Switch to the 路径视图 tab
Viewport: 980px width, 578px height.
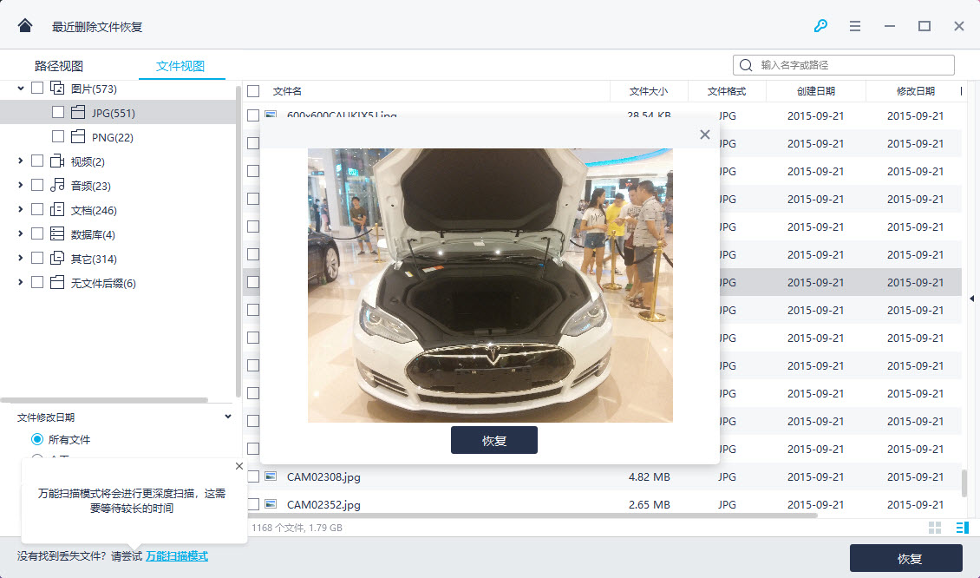click(59, 66)
